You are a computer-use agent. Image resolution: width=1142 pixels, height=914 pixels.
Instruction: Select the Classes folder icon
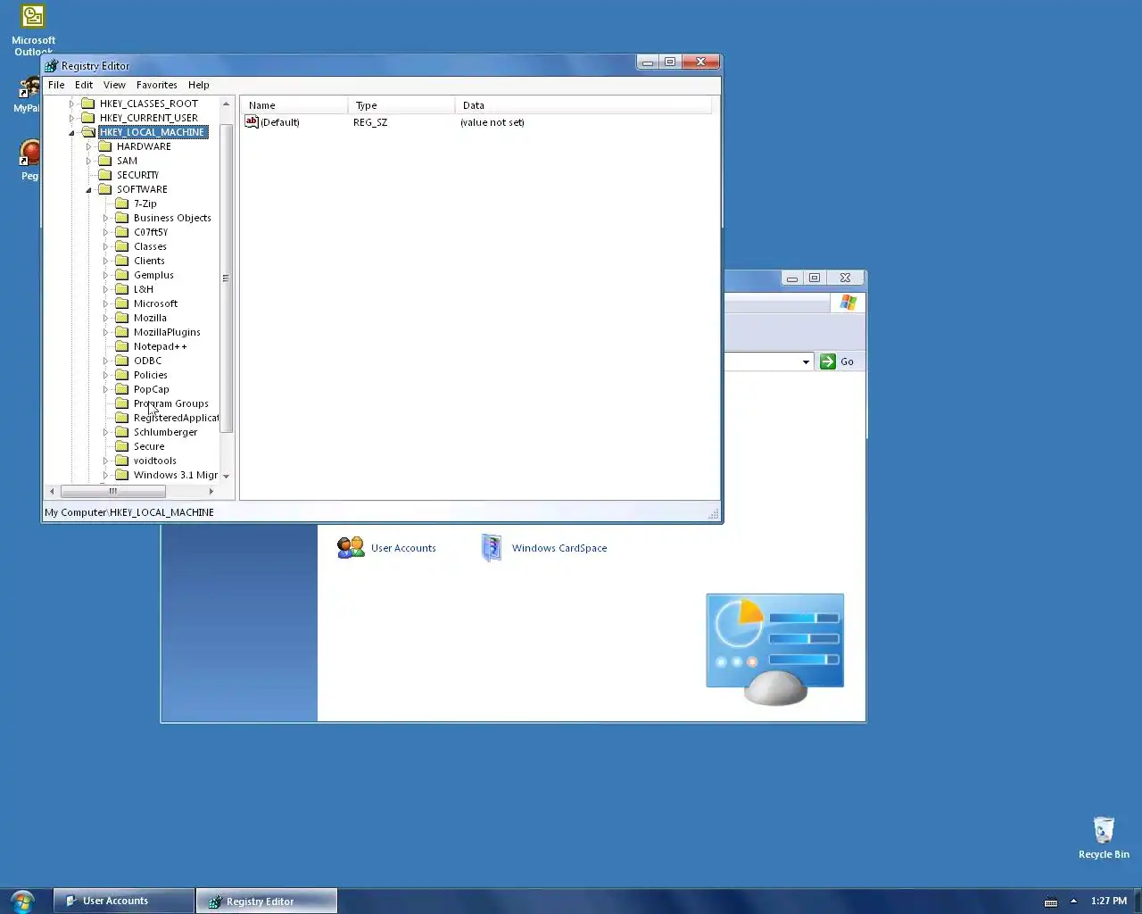coord(122,246)
